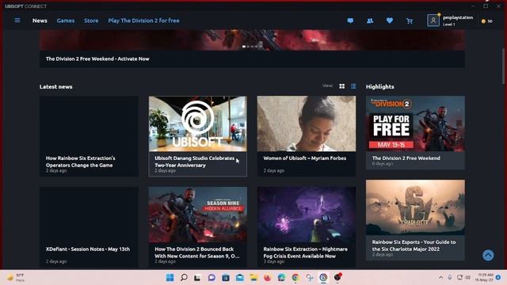Open the Snipping Tool taskbar icon
Viewport: 507px width, 285px height.
(310, 277)
